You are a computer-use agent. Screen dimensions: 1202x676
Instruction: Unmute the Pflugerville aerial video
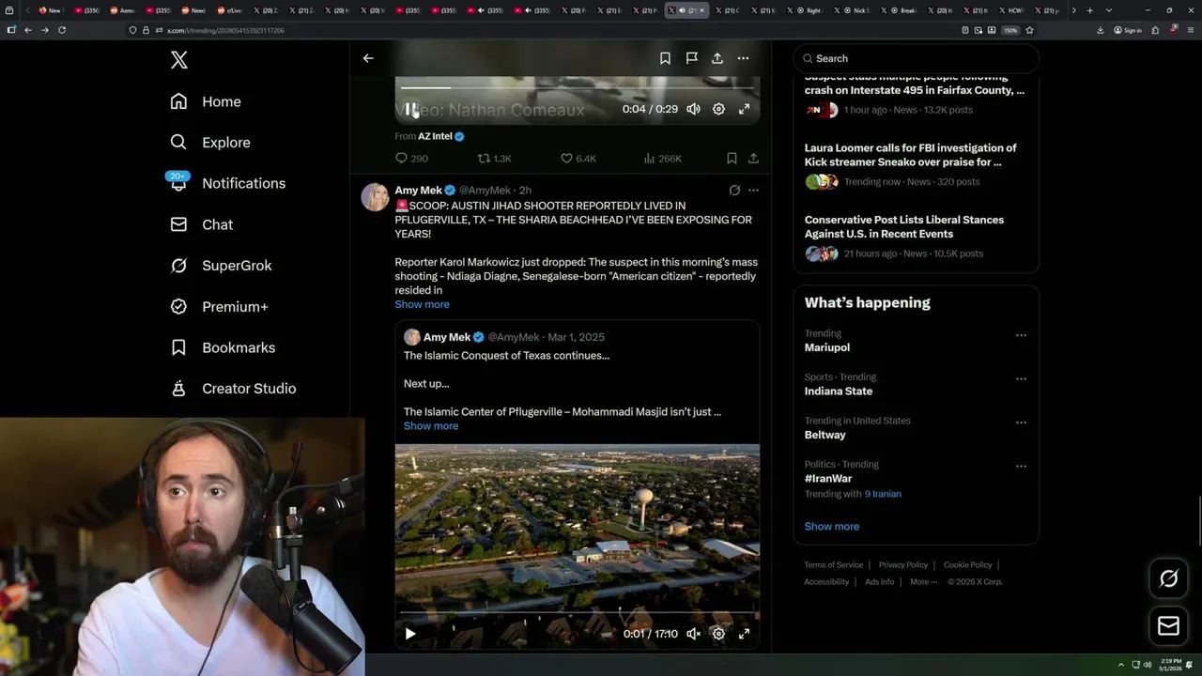693,634
